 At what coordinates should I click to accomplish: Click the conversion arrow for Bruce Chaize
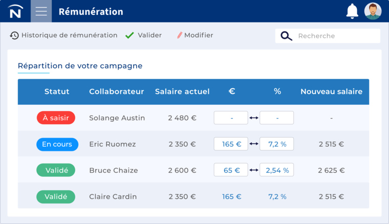254,170
